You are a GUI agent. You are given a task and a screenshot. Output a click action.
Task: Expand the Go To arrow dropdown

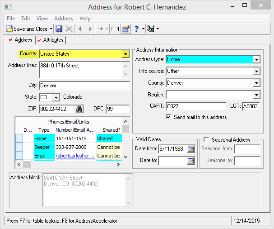coord(107,29)
